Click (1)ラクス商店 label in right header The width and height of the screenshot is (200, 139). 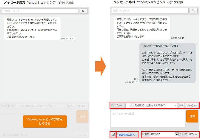coord(175,2)
